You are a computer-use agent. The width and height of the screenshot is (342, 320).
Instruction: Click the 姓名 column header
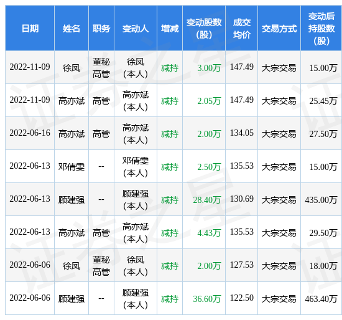[72, 29]
